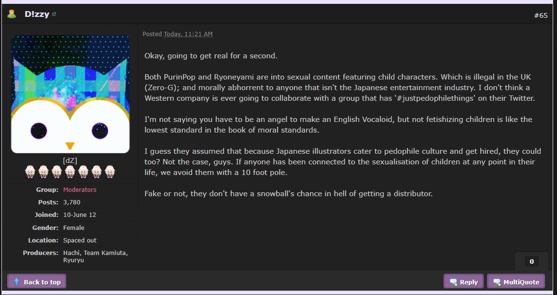Click the Today, 11:21 AM timestamp
Viewport: 557px width, 295px height.
188,34
